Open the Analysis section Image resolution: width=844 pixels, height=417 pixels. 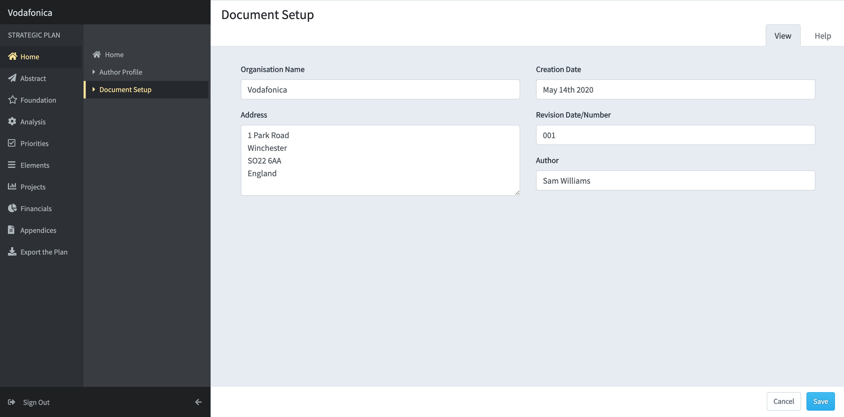click(x=41, y=121)
